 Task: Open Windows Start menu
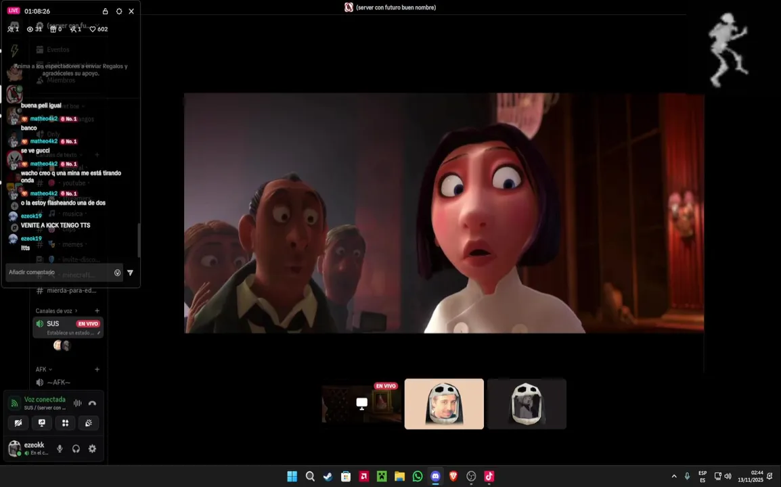pyautogui.click(x=292, y=477)
